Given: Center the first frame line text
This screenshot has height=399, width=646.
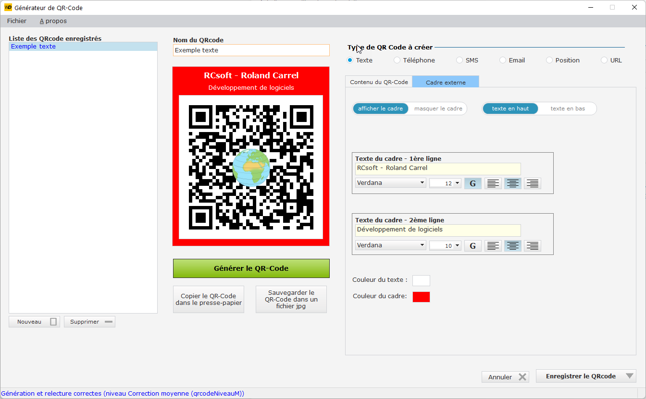Looking at the screenshot, I should click(x=512, y=183).
